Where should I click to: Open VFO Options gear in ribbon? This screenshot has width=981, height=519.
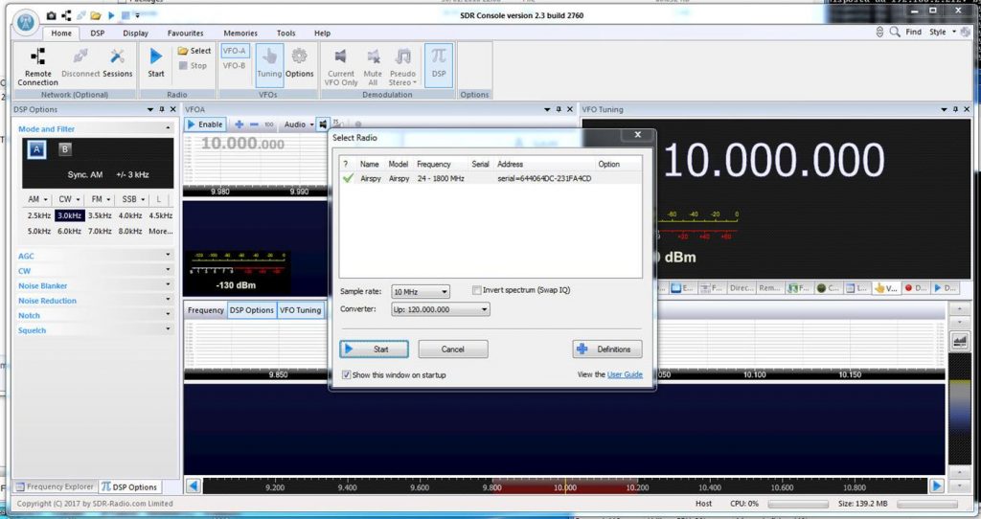coord(300,63)
